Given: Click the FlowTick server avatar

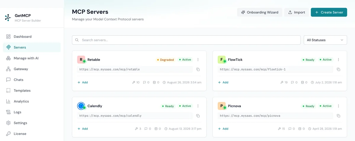Looking at the screenshot, I should coord(222,59).
